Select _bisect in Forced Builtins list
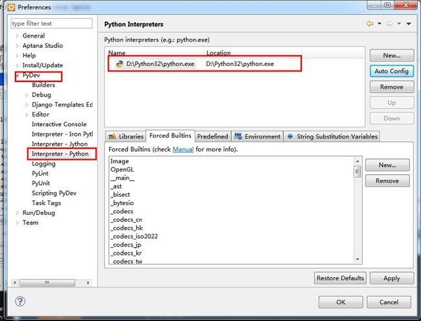Viewport: 421px width, 321px height. (x=120, y=195)
